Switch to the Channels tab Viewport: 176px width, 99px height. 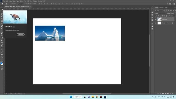click(161, 8)
